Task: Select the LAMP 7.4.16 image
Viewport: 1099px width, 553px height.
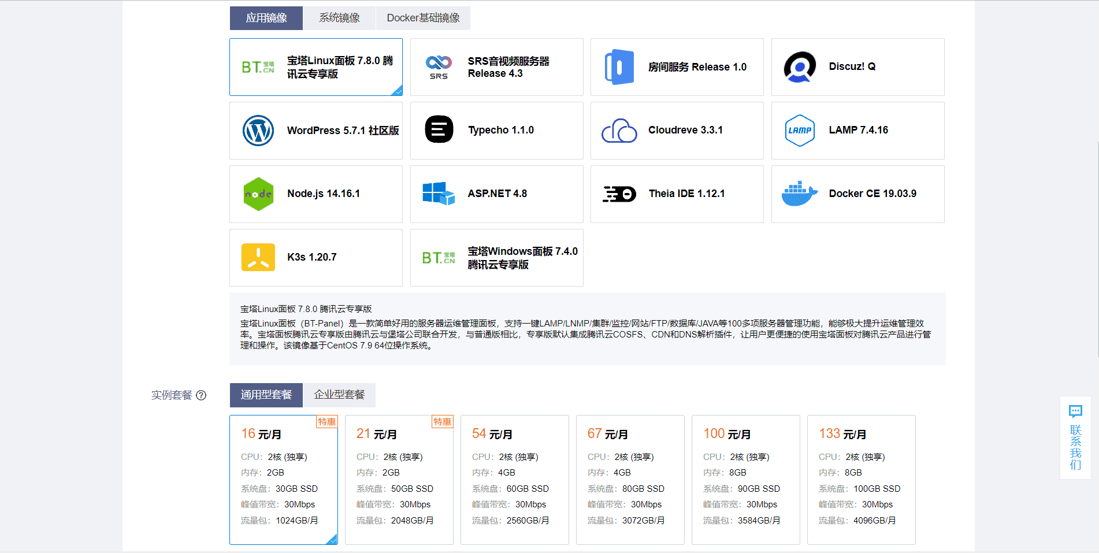Action: coord(857,131)
